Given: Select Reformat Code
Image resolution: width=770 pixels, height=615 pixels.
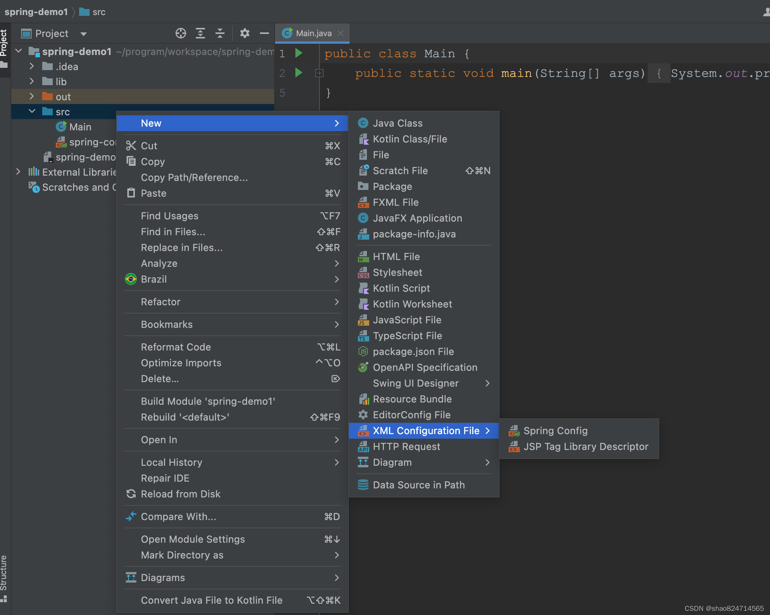Looking at the screenshot, I should pos(232,347).
